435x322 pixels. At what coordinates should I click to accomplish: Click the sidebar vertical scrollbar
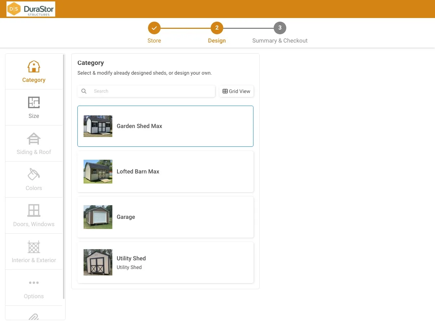(64, 177)
